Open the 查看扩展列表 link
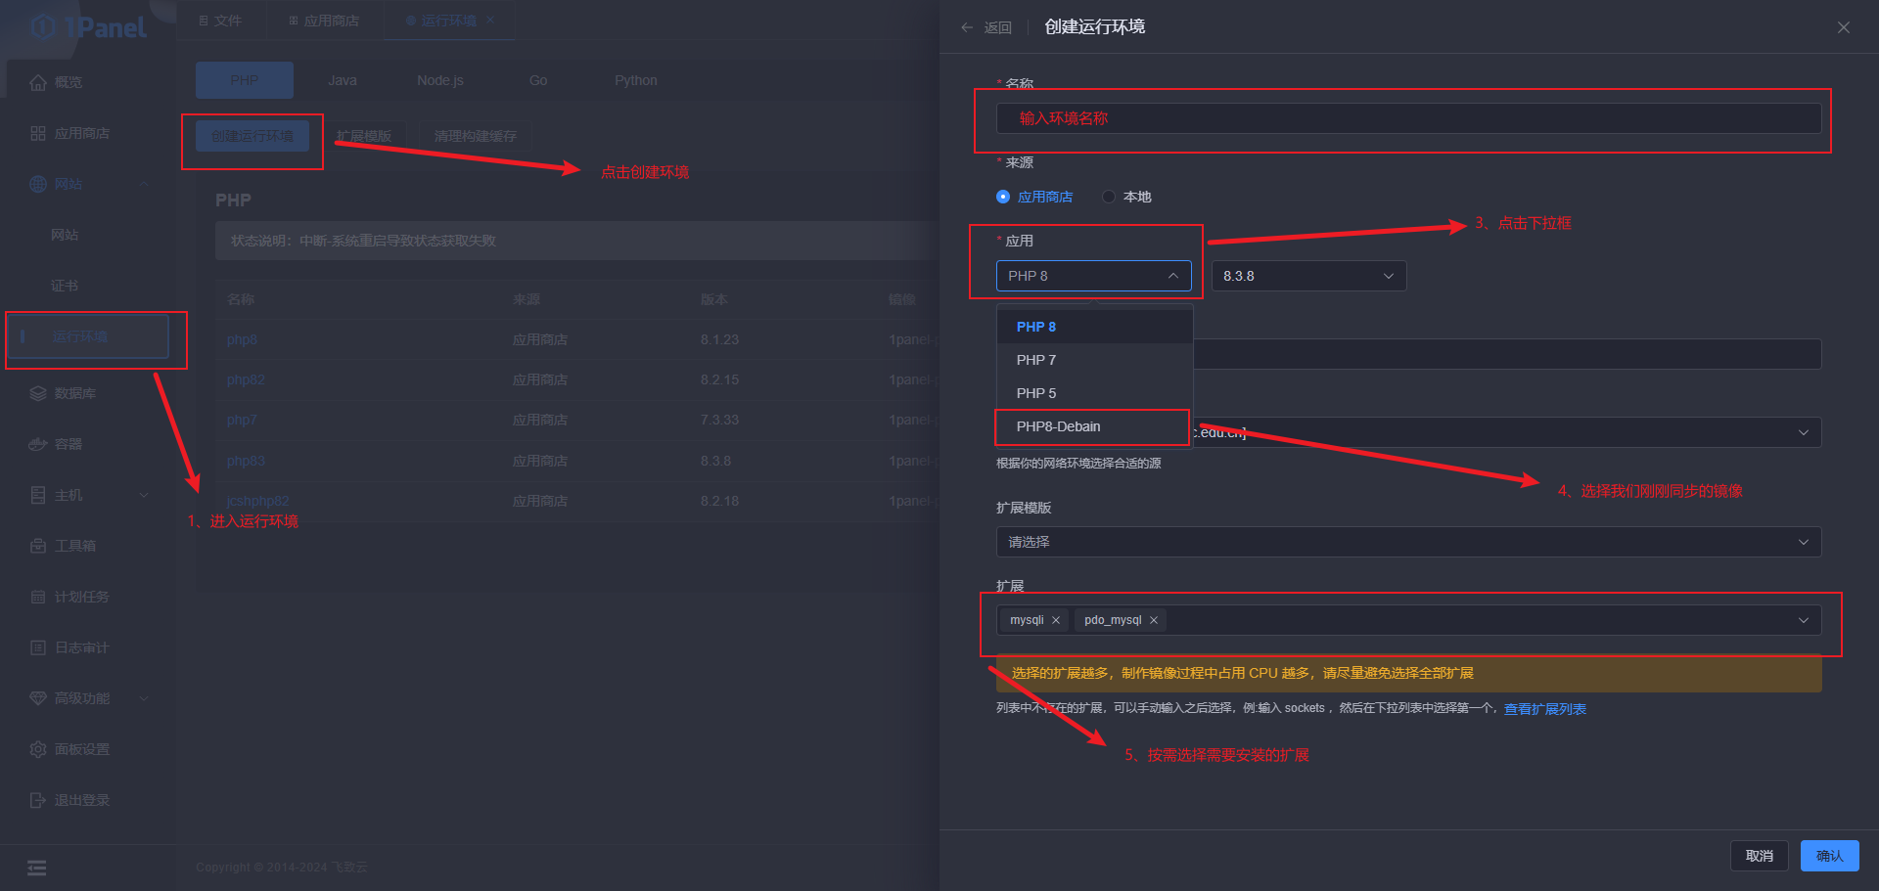Viewport: 1879px width, 891px height. coord(1545,709)
